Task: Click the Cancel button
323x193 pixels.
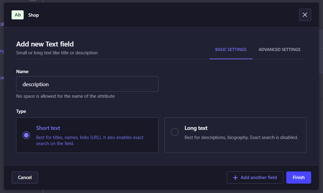Action: coord(25,178)
